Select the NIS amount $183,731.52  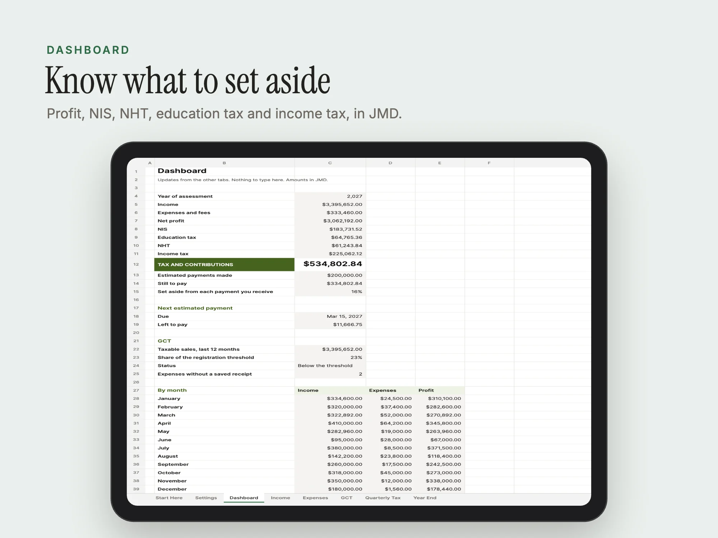tap(330, 229)
